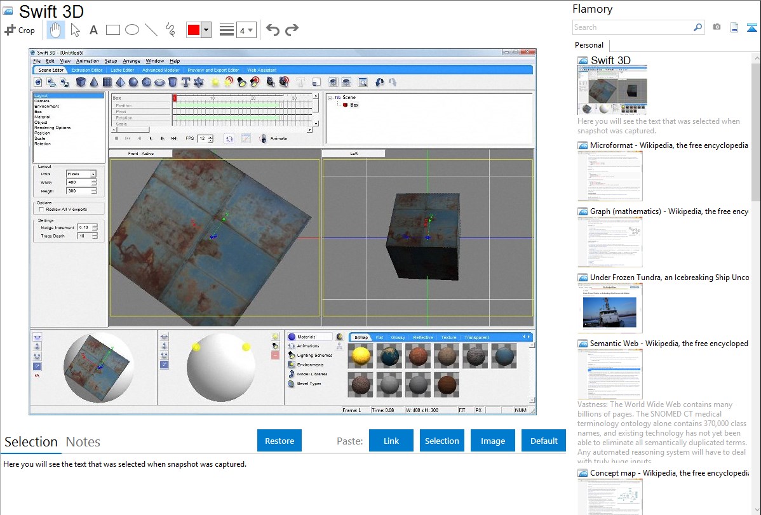This screenshot has height=515, width=761.
Task: Take a snapshot with the camera icon
Action: [717, 27]
